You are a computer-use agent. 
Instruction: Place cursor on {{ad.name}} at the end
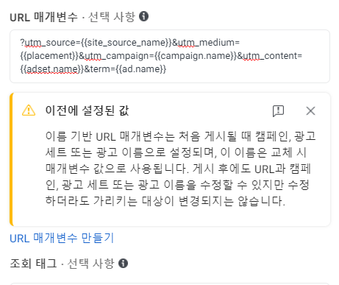(141, 69)
